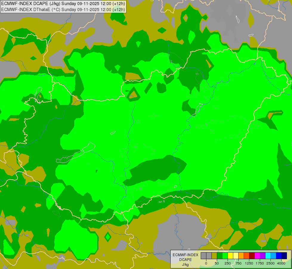Select the magenta legend swatch
Screen dimensions: 292x269
point(257,256)
